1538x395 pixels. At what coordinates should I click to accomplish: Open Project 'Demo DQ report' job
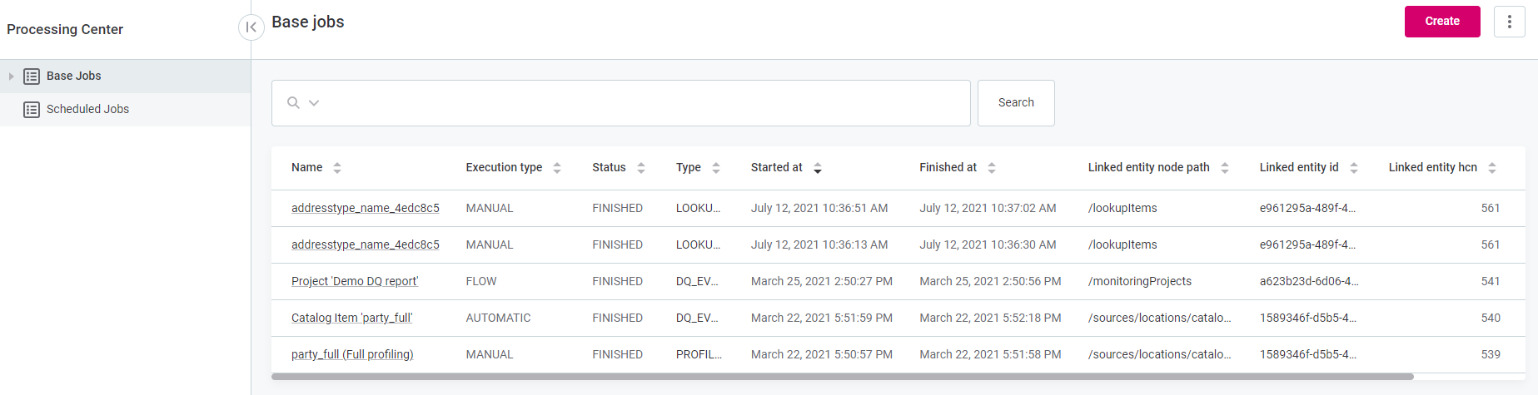[355, 282]
